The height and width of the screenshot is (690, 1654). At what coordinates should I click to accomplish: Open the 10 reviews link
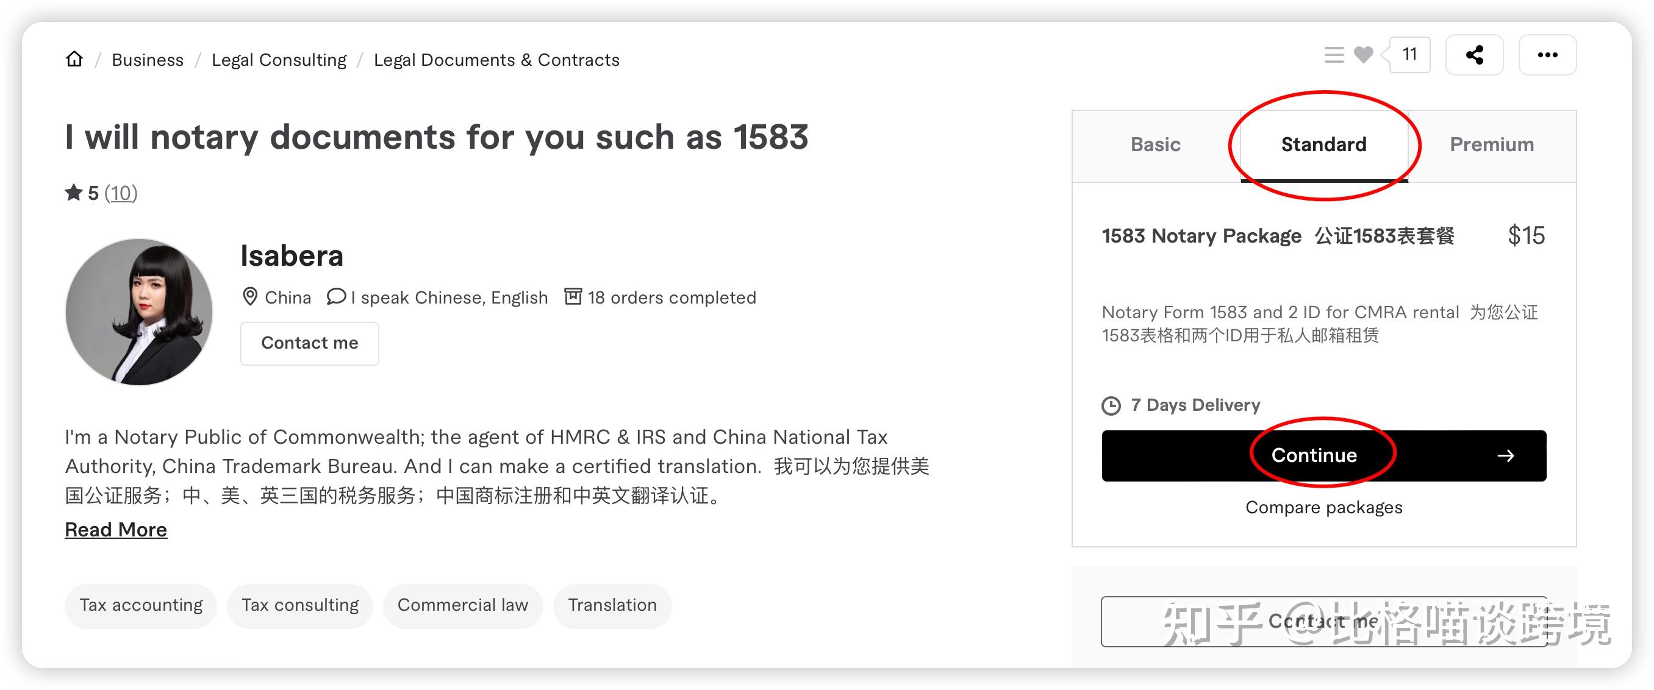tap(121, 193)
